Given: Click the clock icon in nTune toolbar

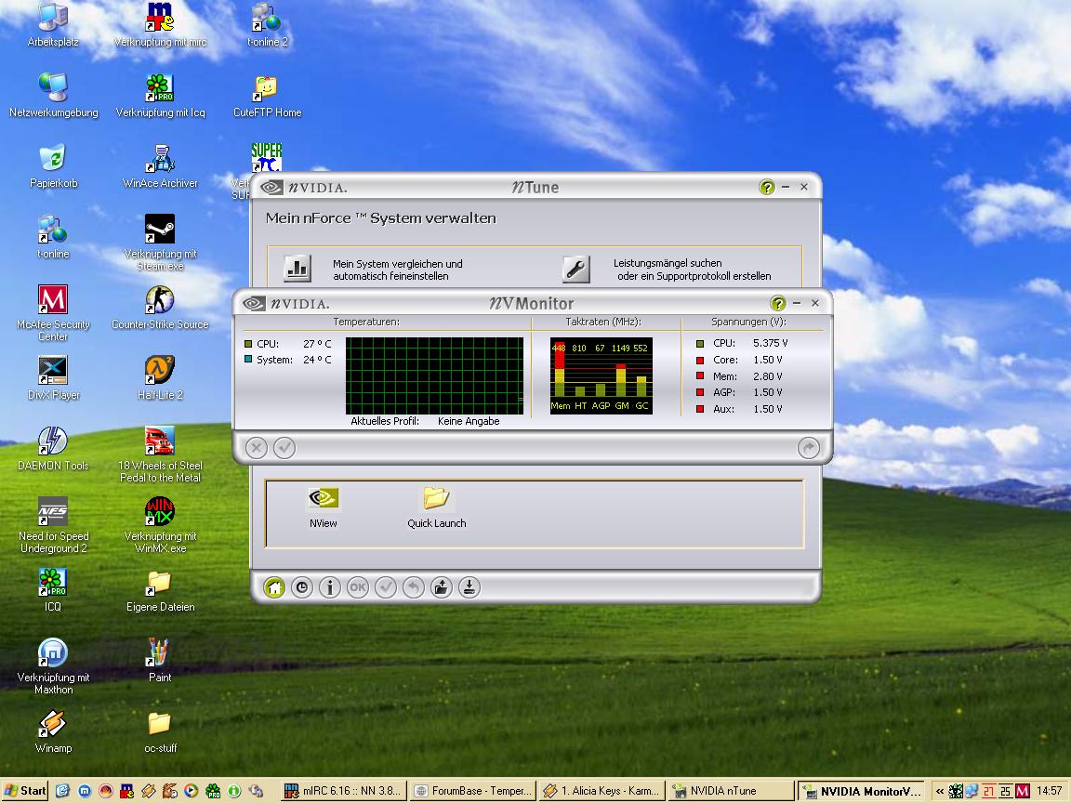Looking at the screenshot, I should 302,587.
